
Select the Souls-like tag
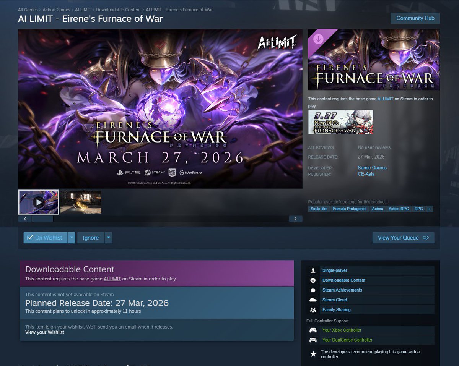point(319,209)
